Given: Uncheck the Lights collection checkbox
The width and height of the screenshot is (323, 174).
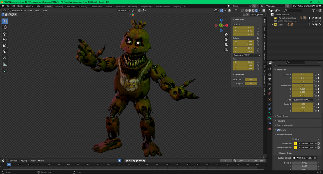Looking at the screenshot, I should [310, 25].
